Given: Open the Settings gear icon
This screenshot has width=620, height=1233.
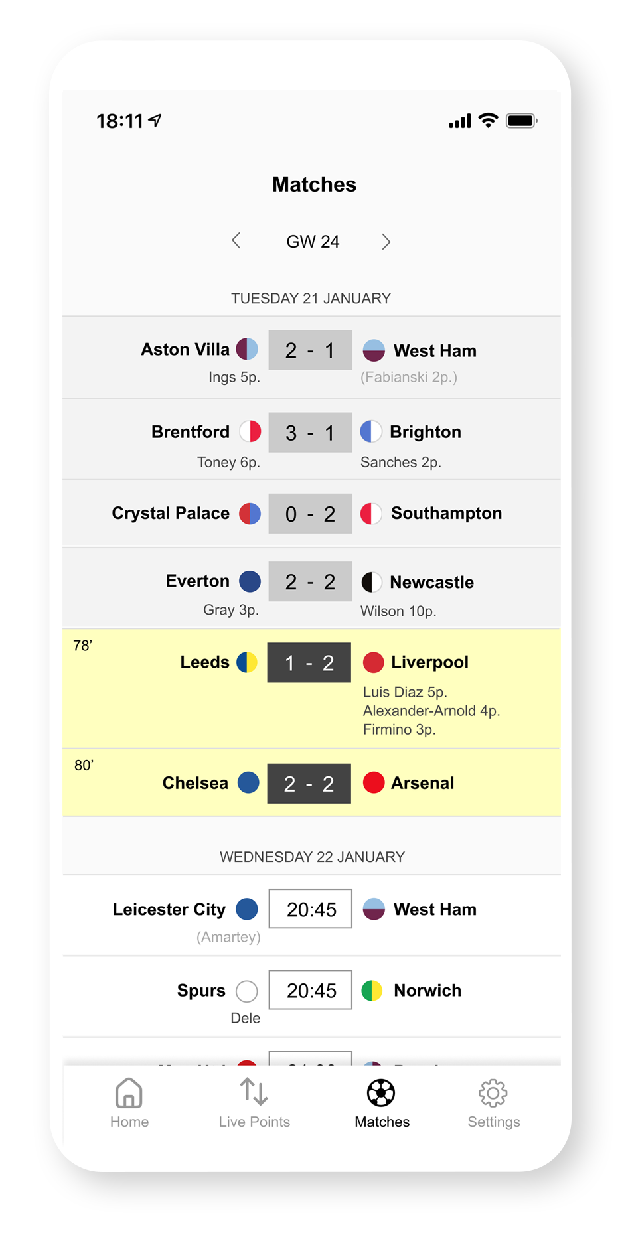Looking at the screenshot, I should click(x=493, y=1093).
